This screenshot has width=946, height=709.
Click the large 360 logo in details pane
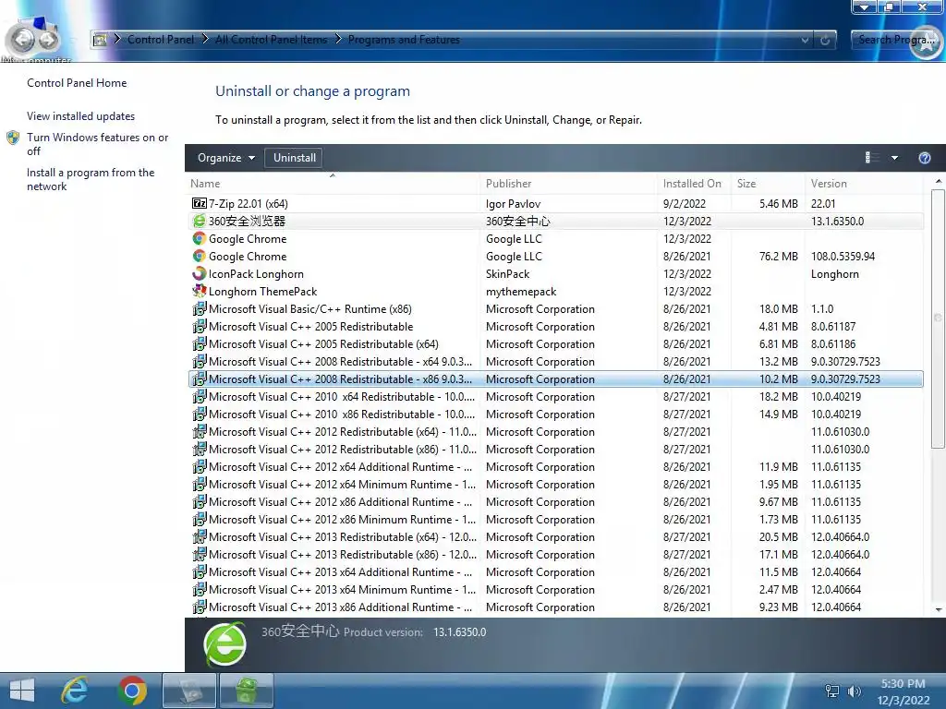pos(225,643)
